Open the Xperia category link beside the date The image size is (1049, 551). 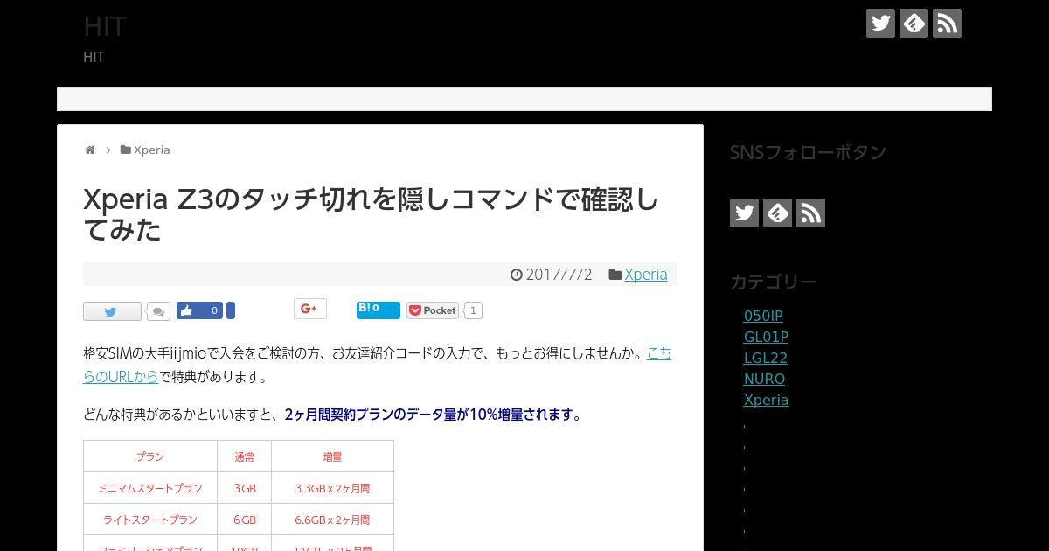click(x=645, y=274)
